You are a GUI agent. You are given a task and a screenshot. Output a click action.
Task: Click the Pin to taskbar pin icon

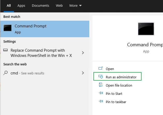[101, 102]
